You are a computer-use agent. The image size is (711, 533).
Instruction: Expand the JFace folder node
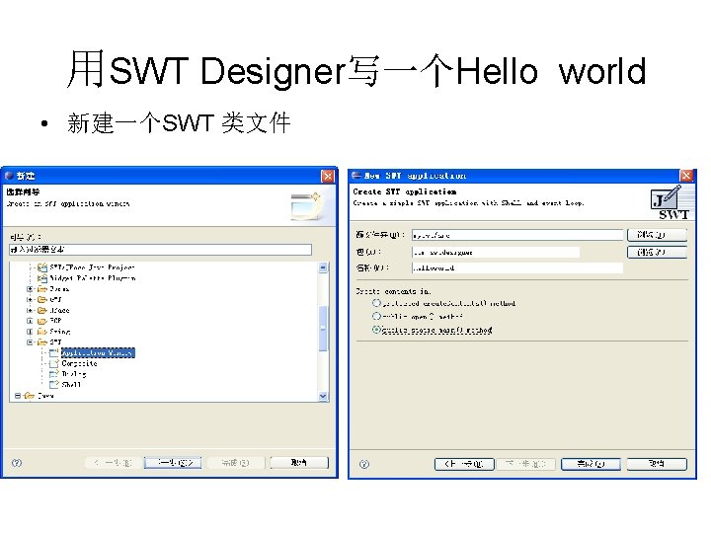30,310
